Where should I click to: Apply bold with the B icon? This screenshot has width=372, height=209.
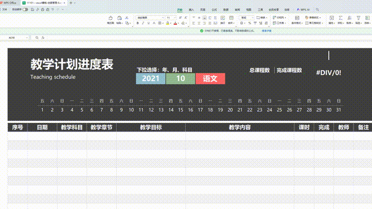pyautogui.click(x=137, y=23)
